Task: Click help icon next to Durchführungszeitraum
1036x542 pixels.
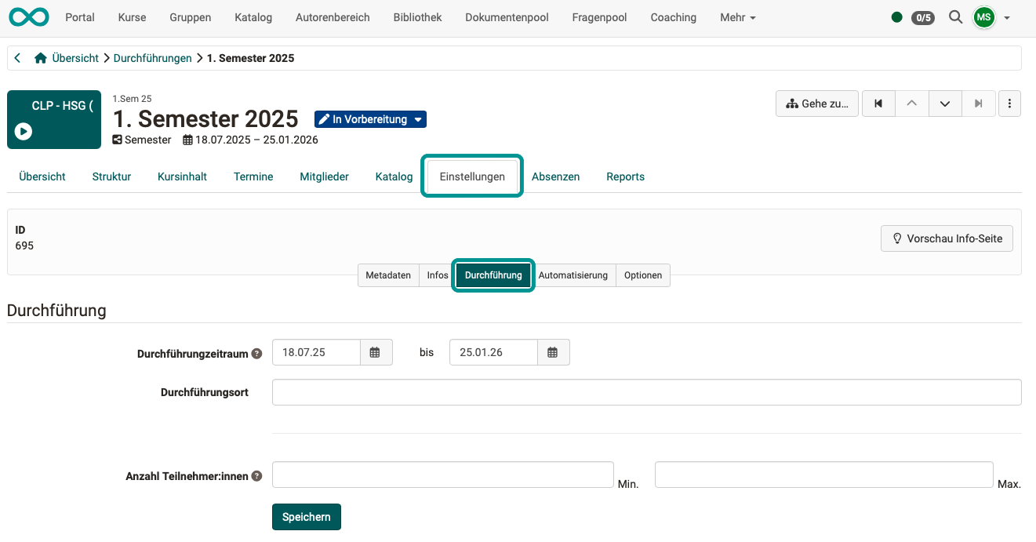Action: click(256, 354)
